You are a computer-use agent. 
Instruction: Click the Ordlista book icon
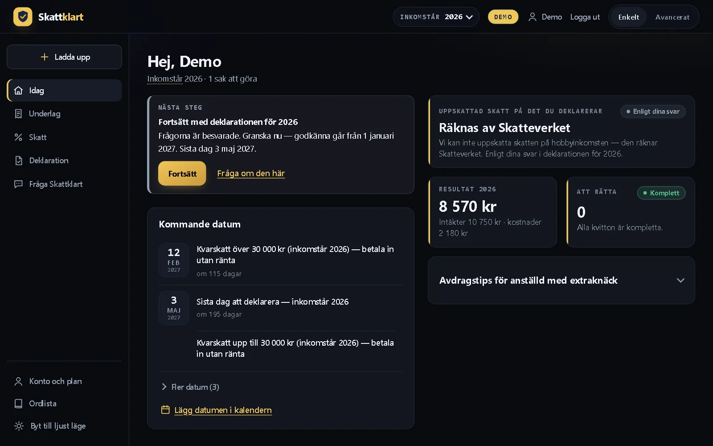click(18, 404)
